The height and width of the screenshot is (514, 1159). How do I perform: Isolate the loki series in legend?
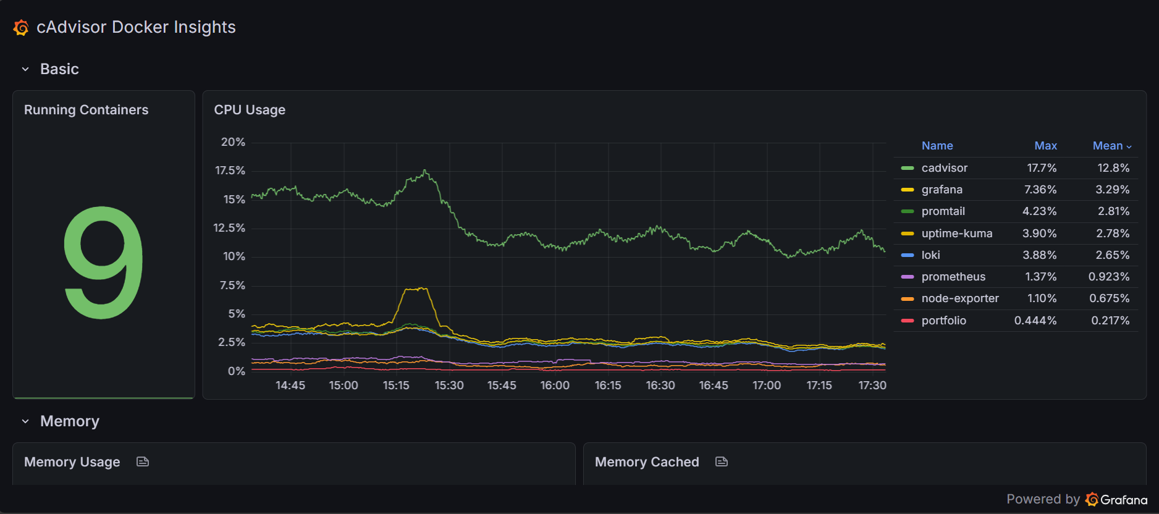(x=931, y=255)
